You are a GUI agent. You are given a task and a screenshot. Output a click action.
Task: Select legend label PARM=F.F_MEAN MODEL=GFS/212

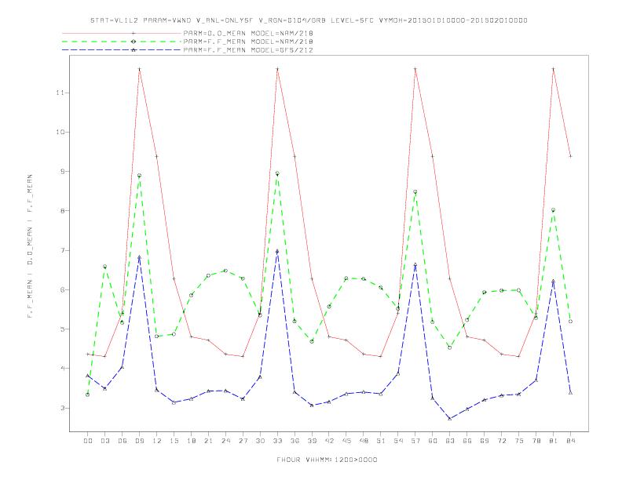click(248, 50)
